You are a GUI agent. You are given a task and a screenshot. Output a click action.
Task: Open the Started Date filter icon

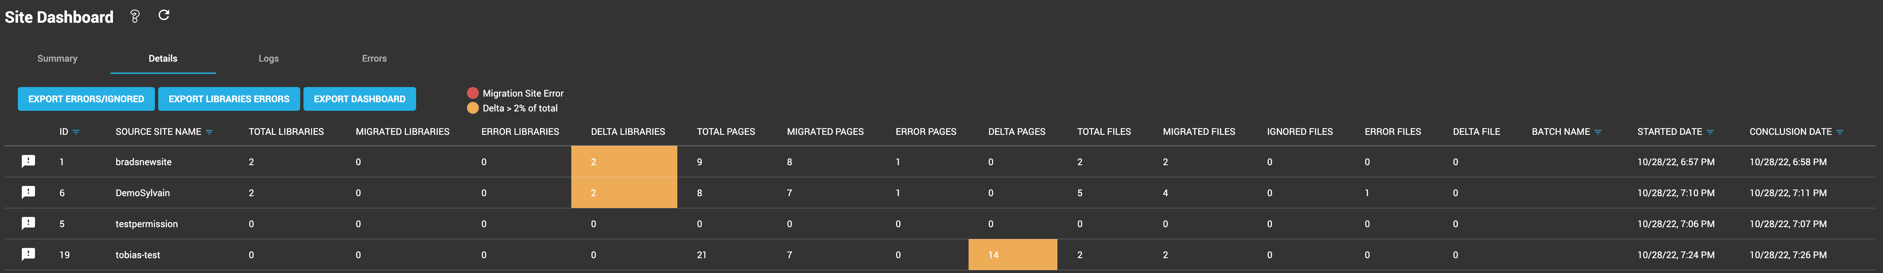[1710, 132]
